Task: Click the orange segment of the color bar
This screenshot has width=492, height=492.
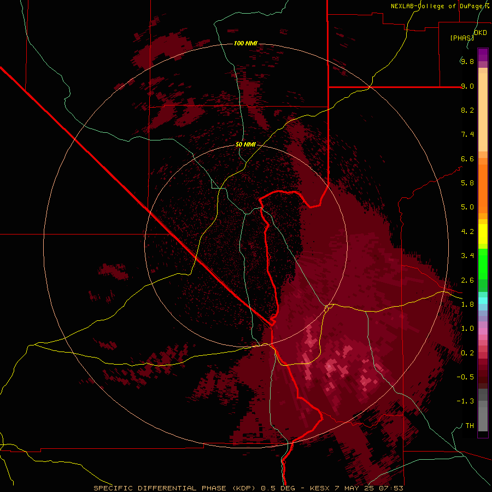Action: point(483,188)
